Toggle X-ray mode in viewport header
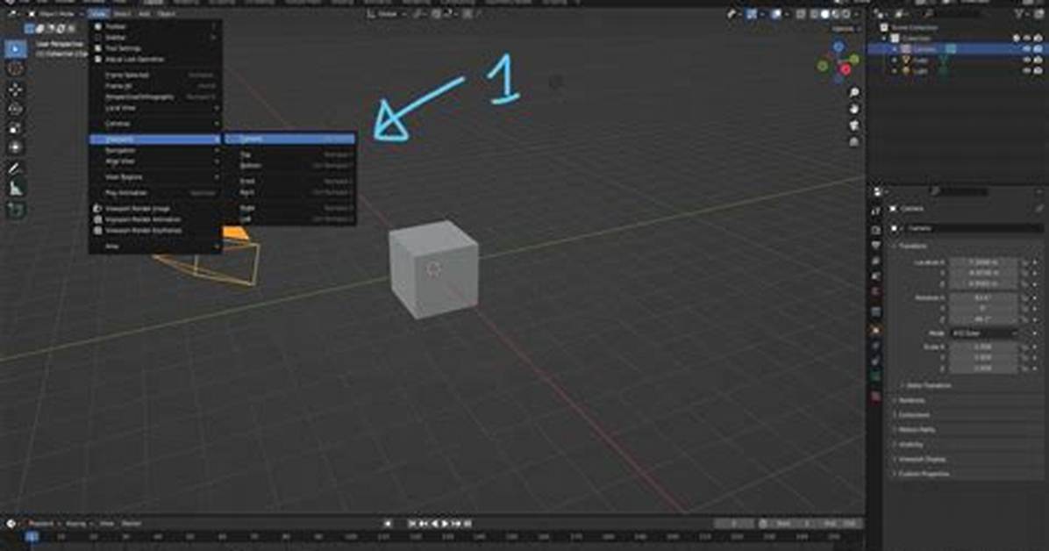The width and height of the screenshot is (1049, 551). [800, 14]
